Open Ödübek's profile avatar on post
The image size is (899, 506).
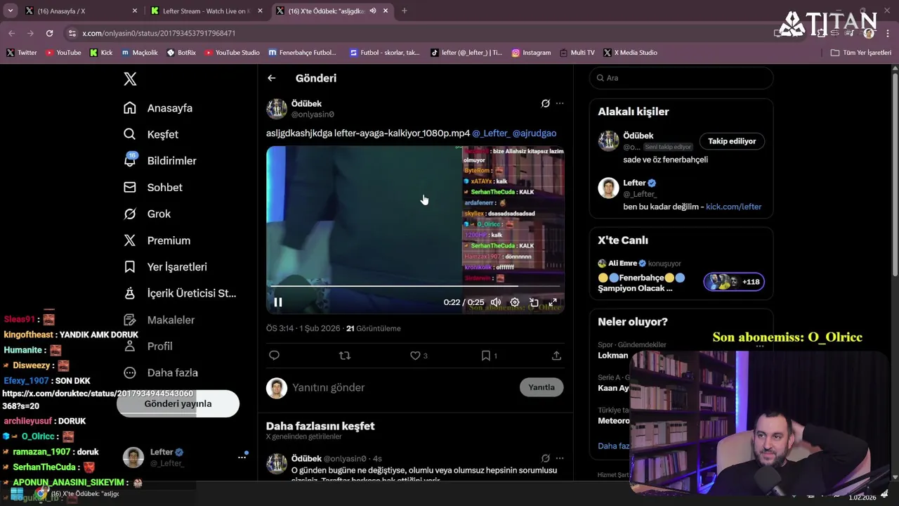277,109
